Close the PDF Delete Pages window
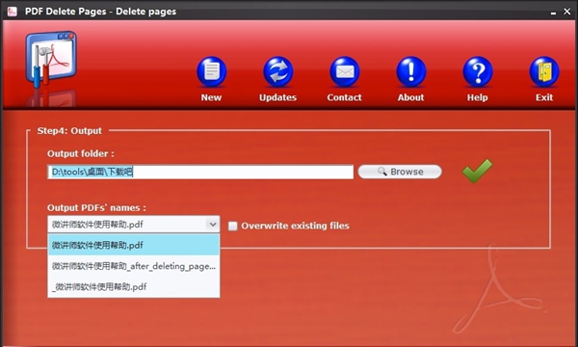 click(x=567, y=12)
